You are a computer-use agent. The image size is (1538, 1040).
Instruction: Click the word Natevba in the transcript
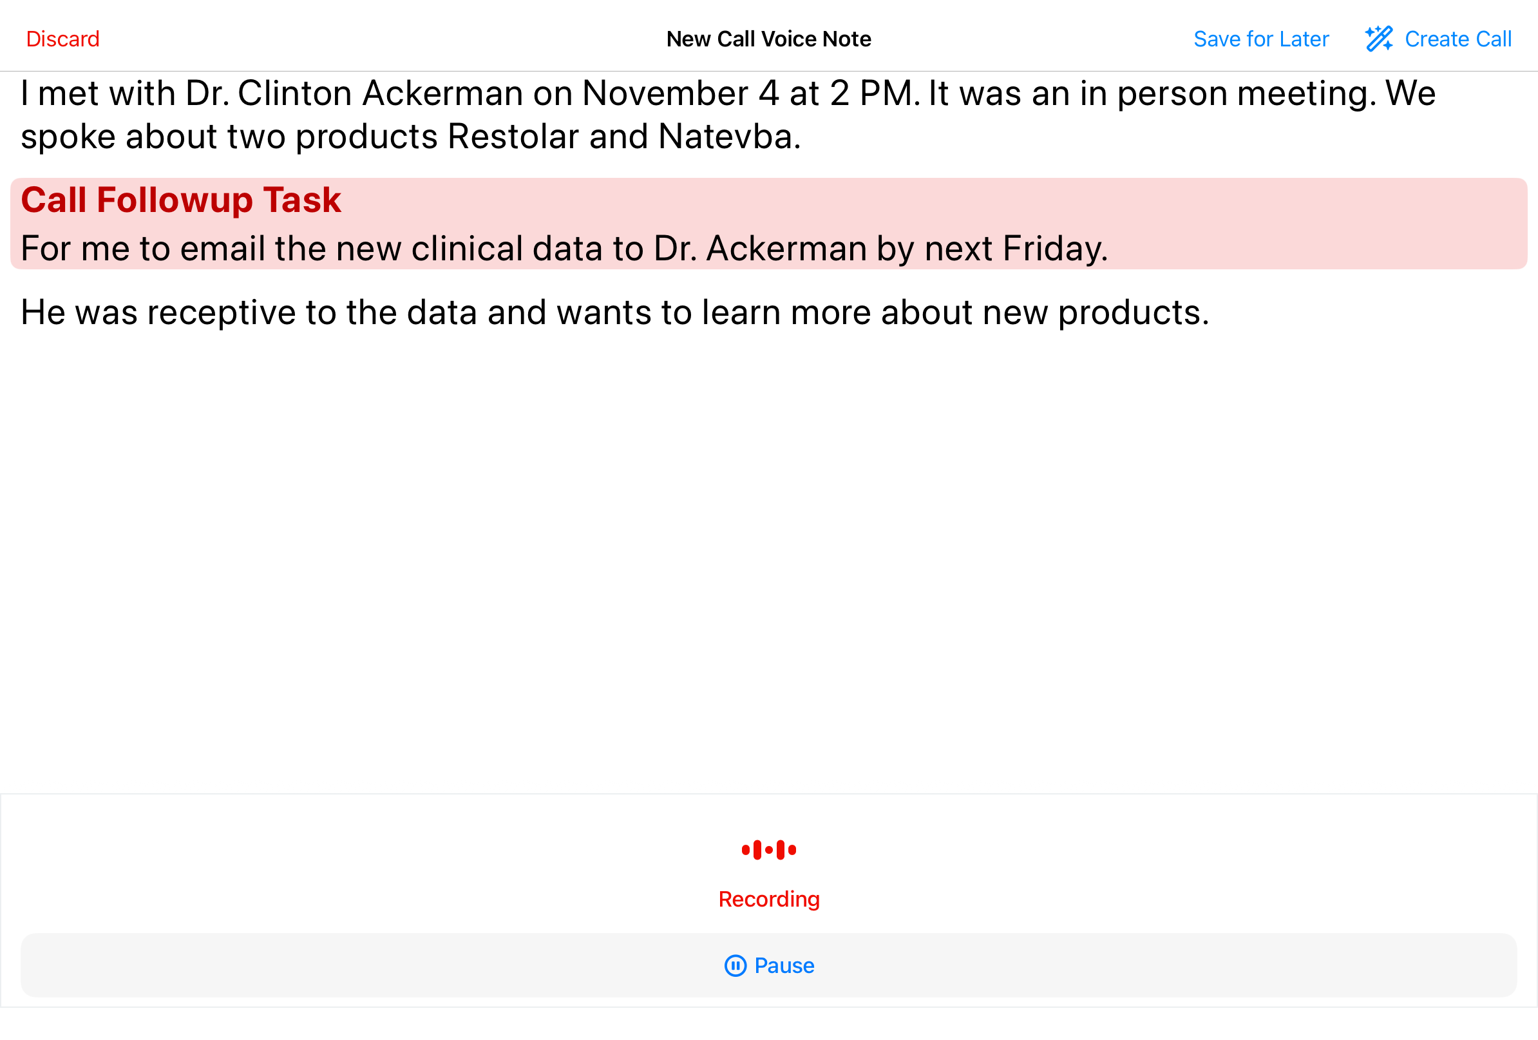click(x=728, y=137)
